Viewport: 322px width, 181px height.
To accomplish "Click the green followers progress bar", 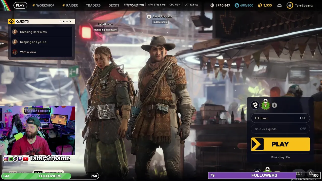I will (x=50, y=176).
